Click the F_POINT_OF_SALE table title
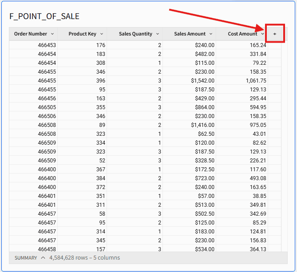Viewport: 297px width, 272px height. (x=44, y=16)
